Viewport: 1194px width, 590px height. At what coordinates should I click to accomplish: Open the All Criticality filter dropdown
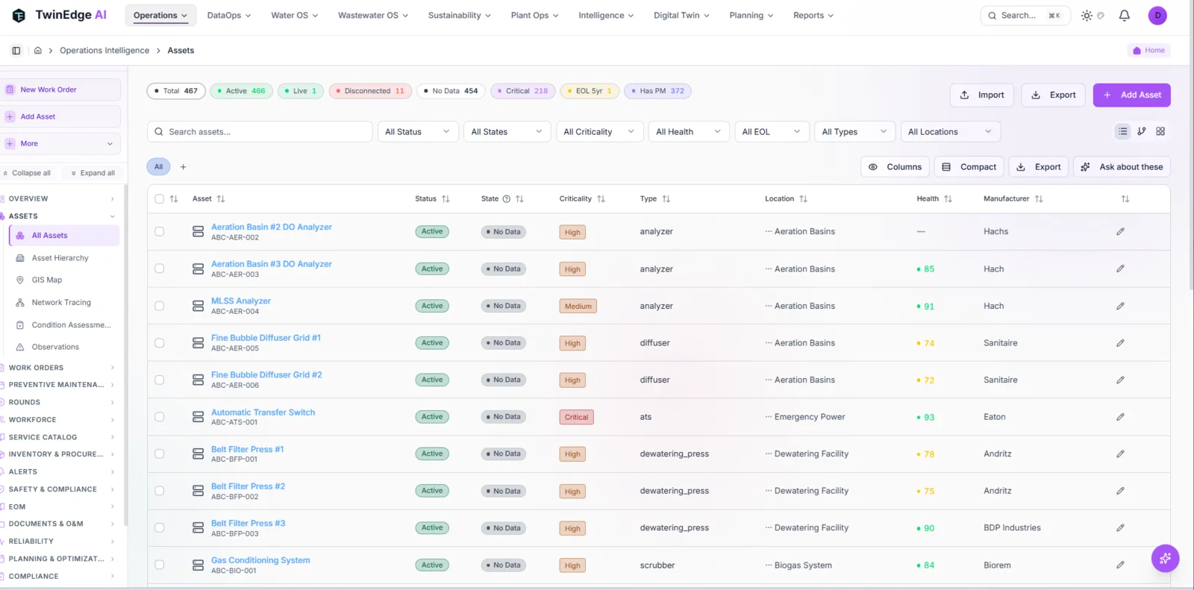pyautogui.click(x=599, y=132)
